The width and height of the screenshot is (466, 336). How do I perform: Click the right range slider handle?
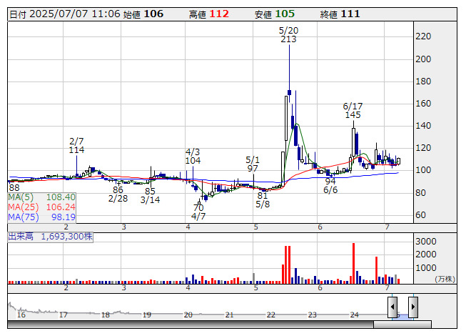[x=412, y=307]
